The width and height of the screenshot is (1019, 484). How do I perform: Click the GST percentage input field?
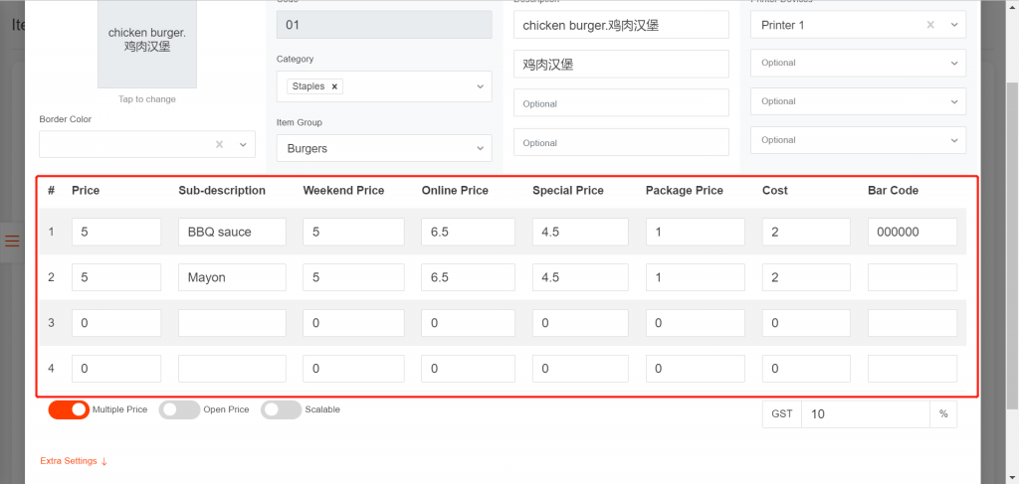click(864, 413)
